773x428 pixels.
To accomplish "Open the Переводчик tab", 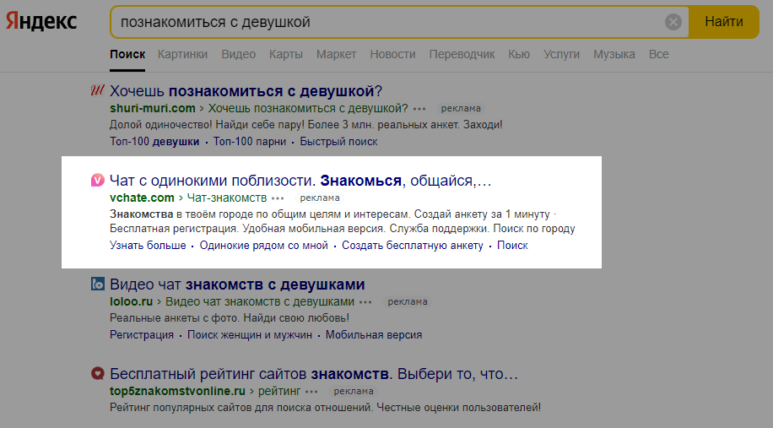I will coord(462,54).
